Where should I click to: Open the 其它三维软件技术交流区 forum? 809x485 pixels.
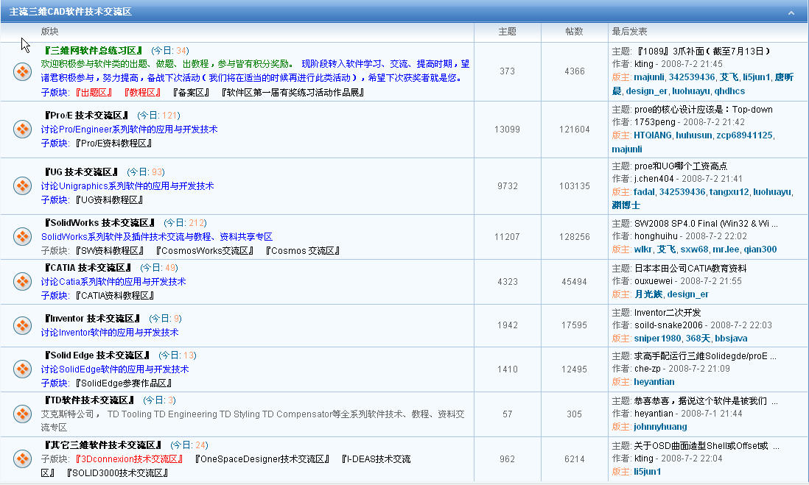click(x=103, y=445)
